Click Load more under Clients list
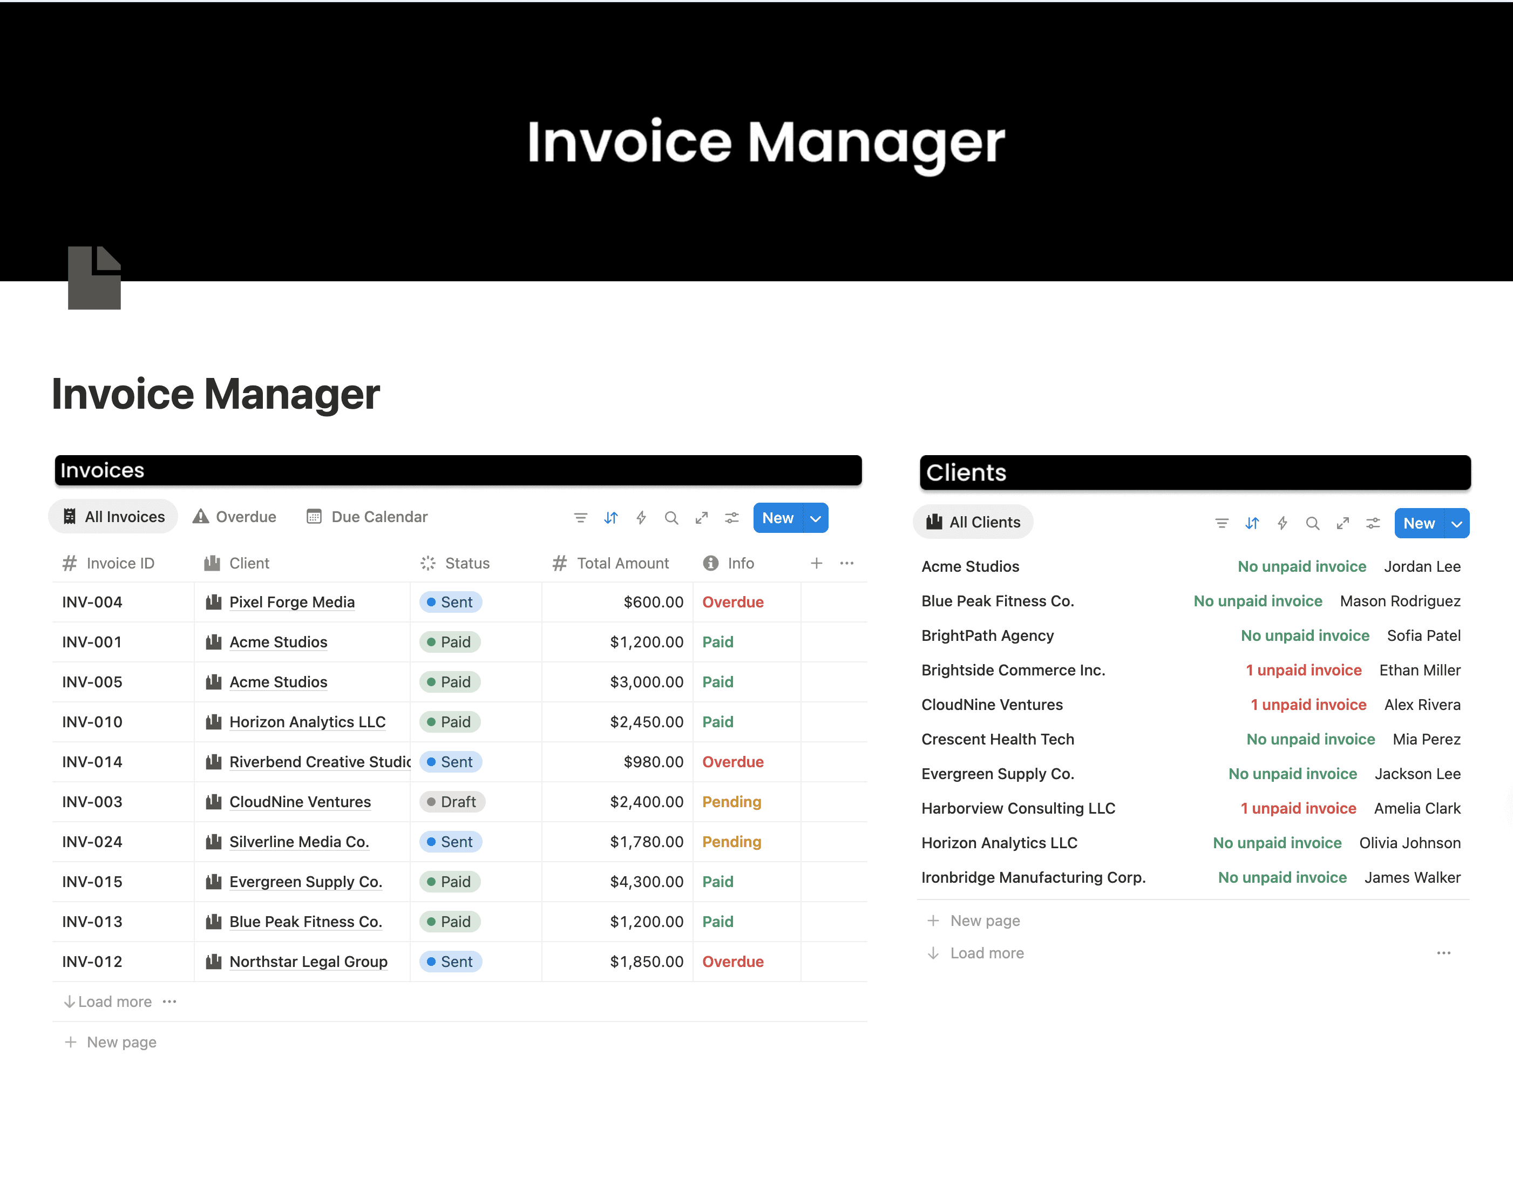The image size is (1513, 1177). pos(986,953)
